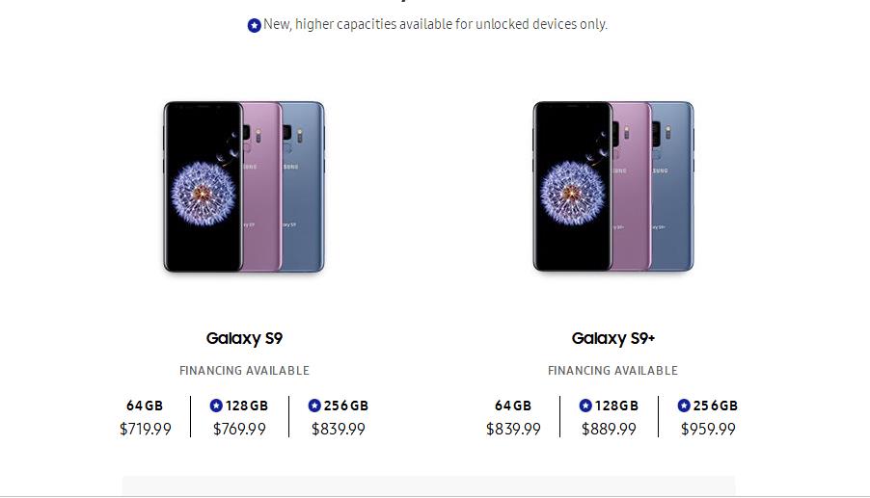This screenshot has width=870, height=498.
Task: Choose the Galaxy S9+ 128GB storage option
Action: coord(609,417)
